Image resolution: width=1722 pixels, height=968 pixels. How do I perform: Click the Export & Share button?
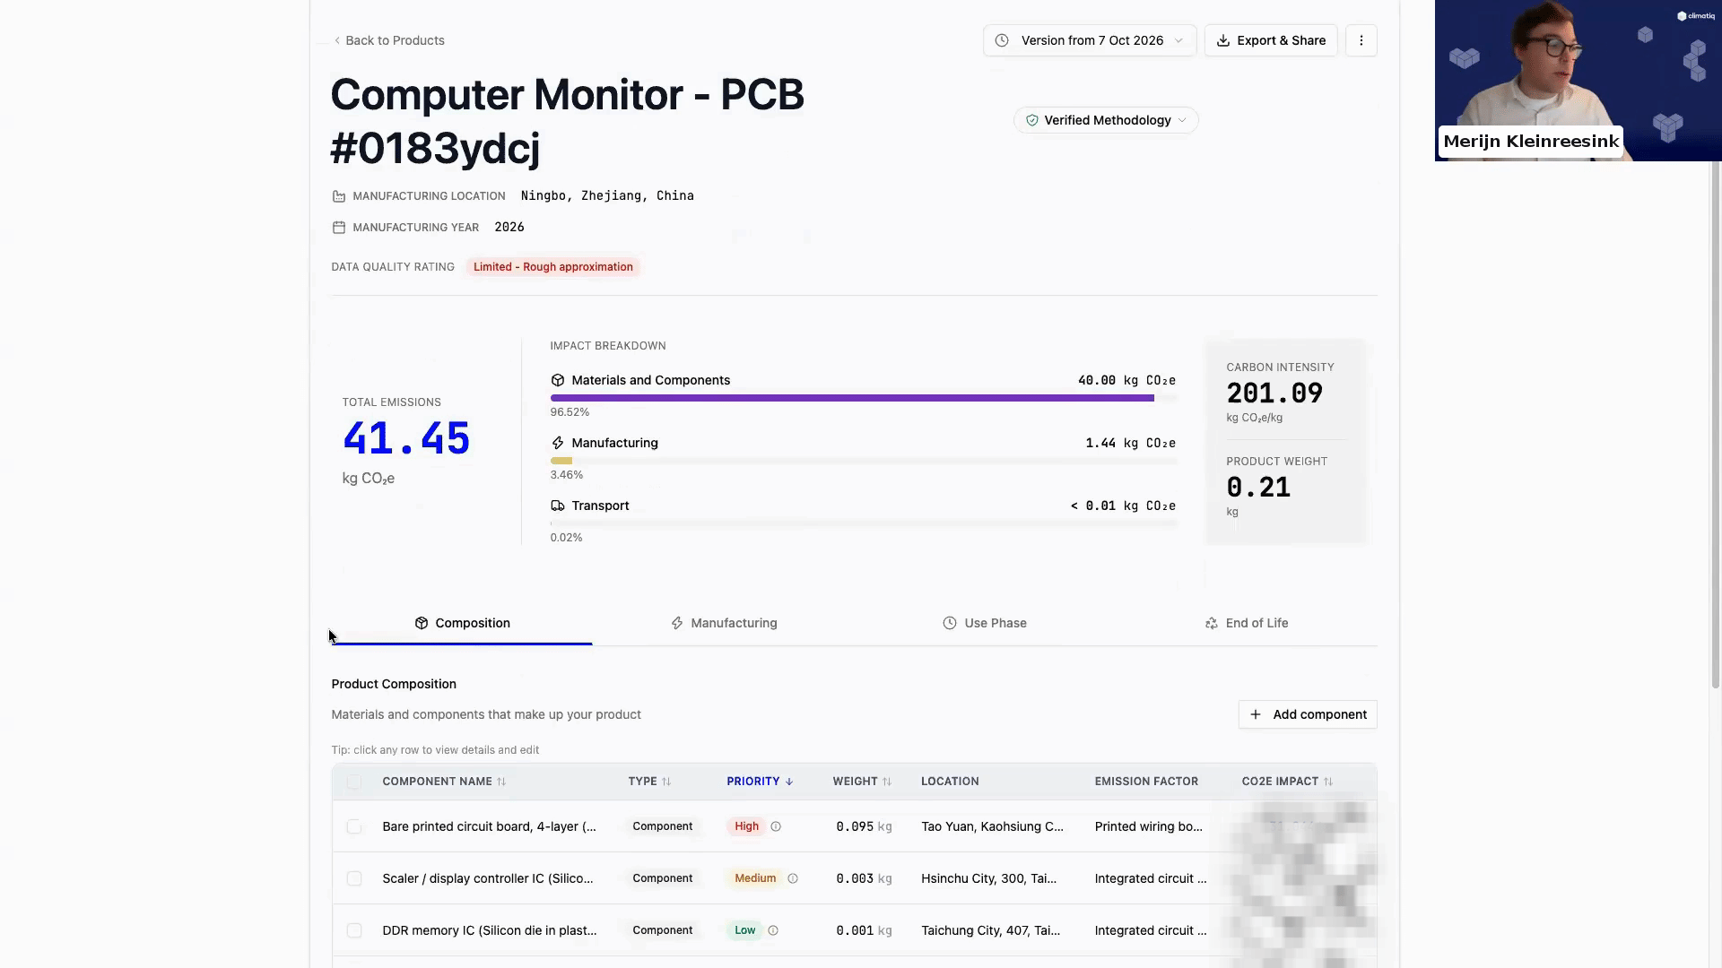pyautogui.click(x=1271, y=40)
